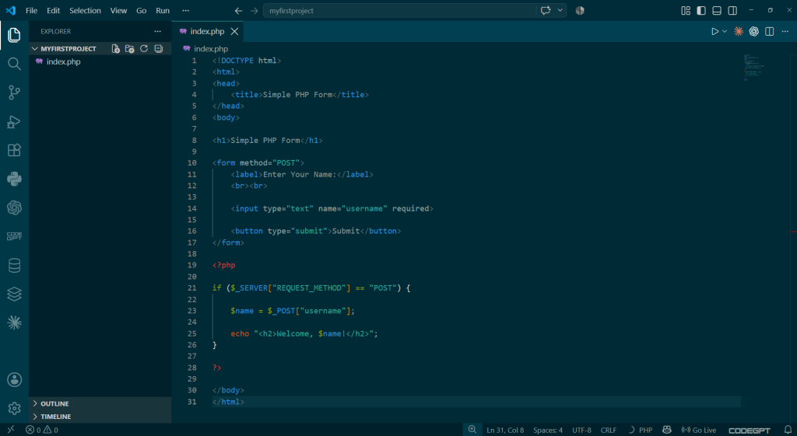The height and width of the screenshot is (436, 797).
Task: Click New File icon in explorer
Action: point(116,49)
